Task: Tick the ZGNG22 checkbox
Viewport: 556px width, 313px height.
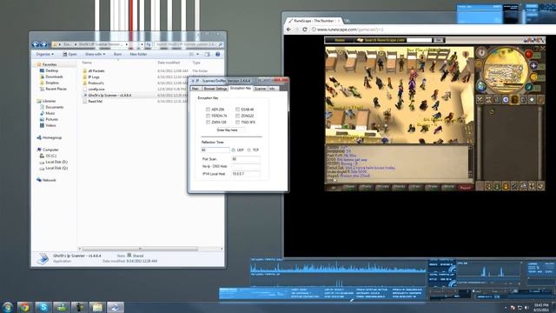Action: 237,116
